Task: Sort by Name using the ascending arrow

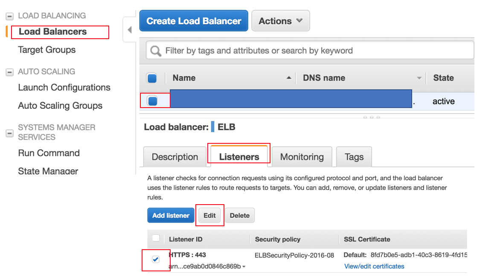Action: pos(289,78)
